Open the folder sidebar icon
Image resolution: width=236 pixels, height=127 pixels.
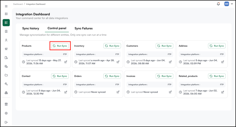(x=6, y=75)
